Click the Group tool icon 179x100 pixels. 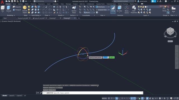[164, 9]
